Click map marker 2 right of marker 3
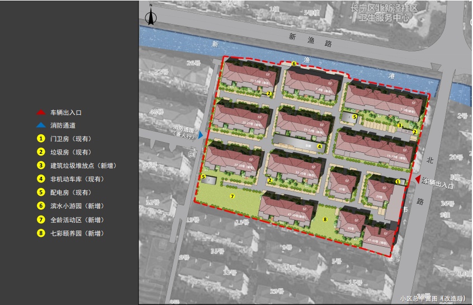The image size is (473, 305). 415,132
